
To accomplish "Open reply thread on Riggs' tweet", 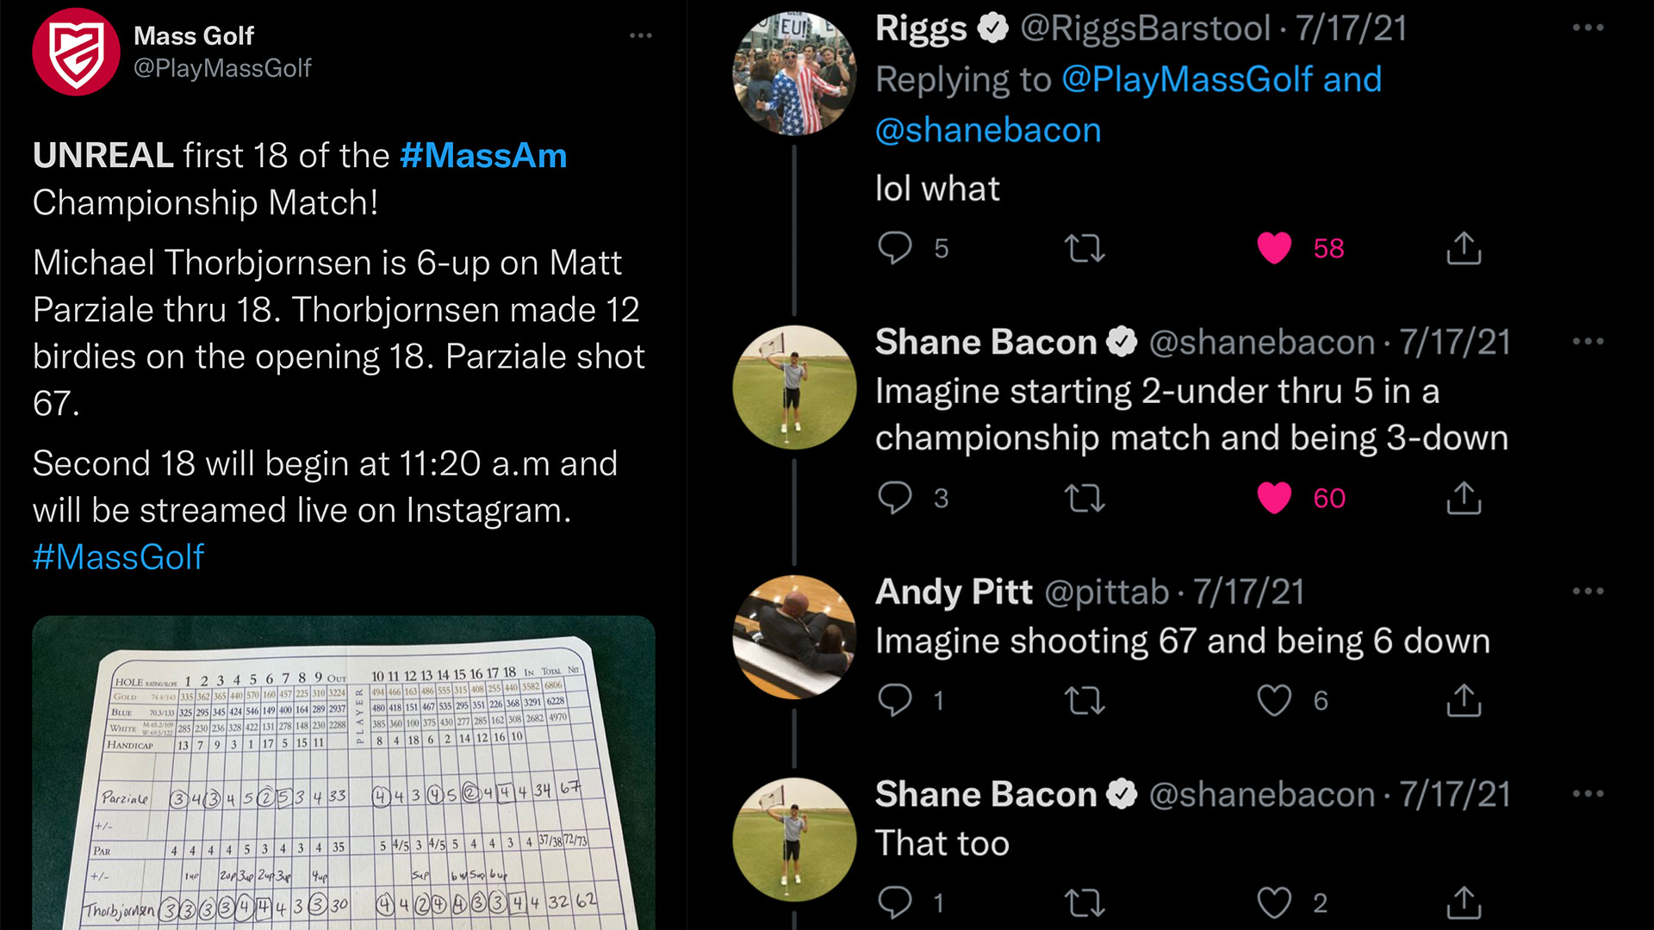I will point(895,248).
